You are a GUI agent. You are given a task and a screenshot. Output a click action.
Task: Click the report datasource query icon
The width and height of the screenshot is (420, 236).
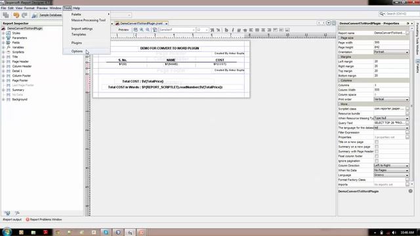pos(34,15)
